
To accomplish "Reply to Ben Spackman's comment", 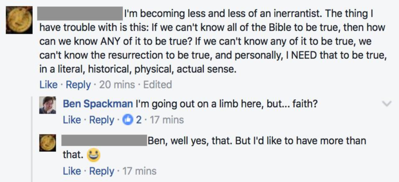I will click(x=101, y=120).
